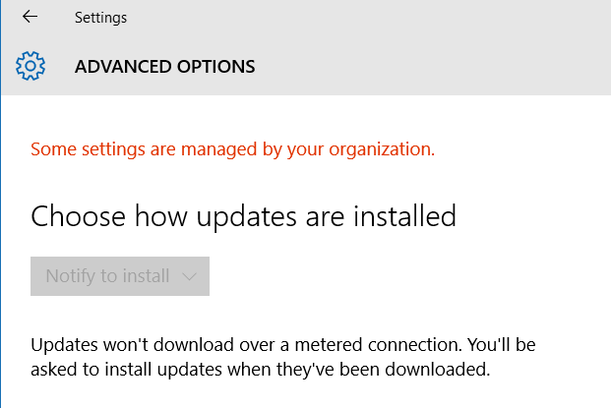
Task: Click the word 'OPTIONS' in the page header
Action: 216,67
